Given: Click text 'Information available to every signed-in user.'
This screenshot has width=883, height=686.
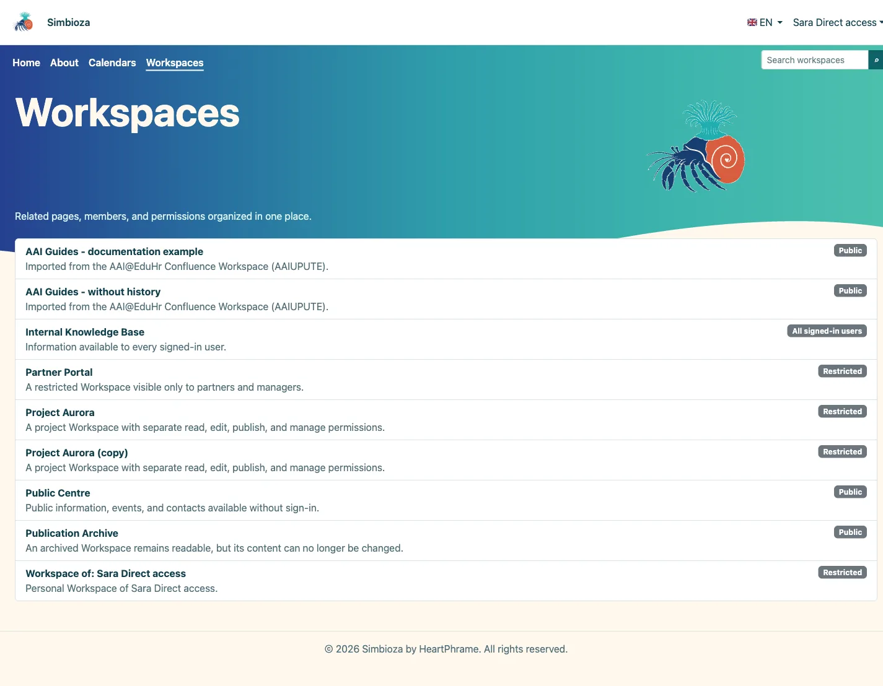Looking at the screenshot, I should pos(126,347).
